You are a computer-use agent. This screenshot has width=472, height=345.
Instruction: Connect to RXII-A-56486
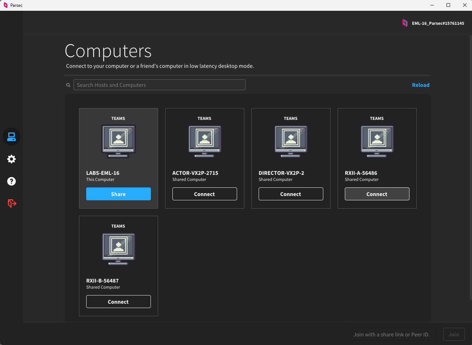[x=377, y=194]
